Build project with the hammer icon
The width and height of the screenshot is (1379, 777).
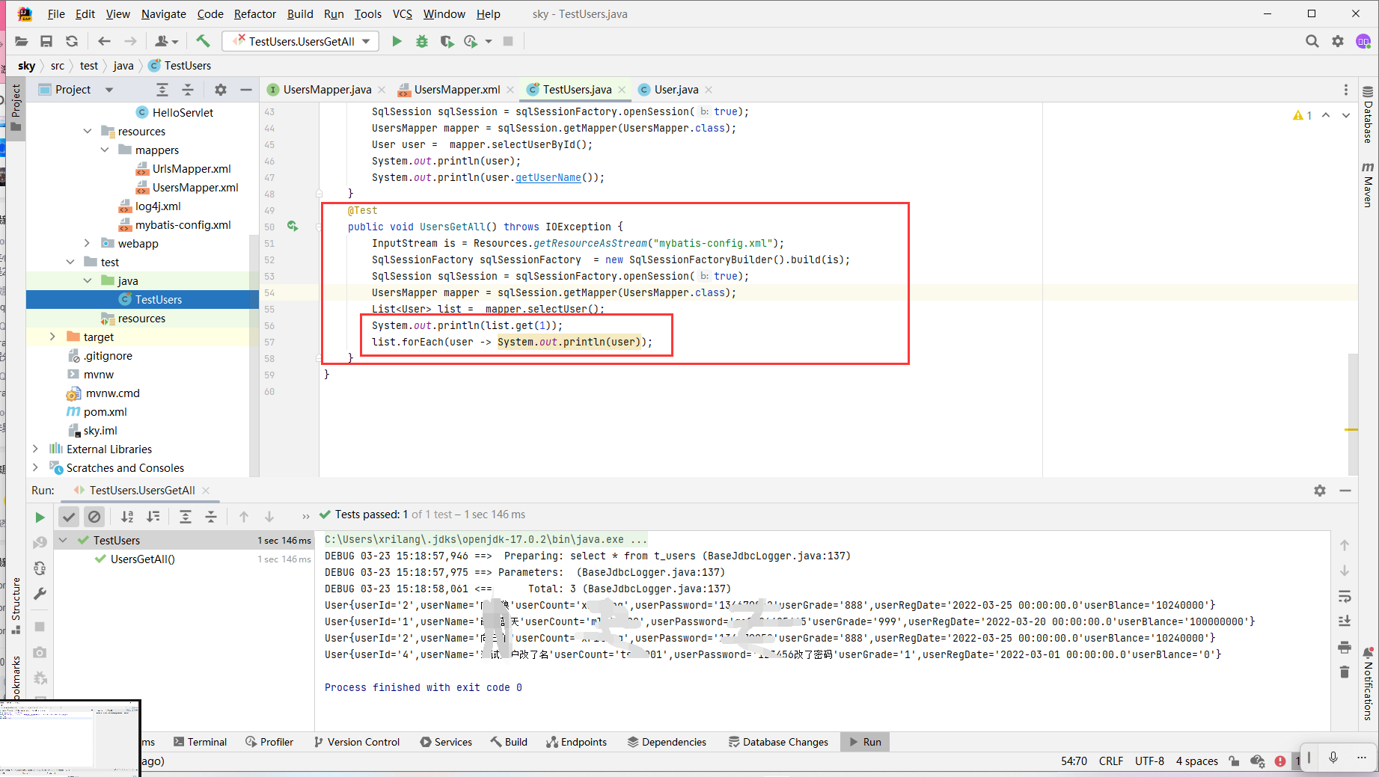(x=203, y=41)
